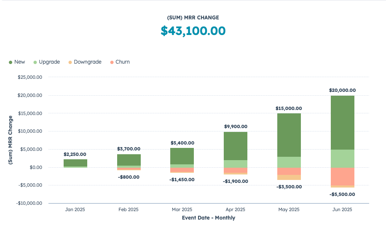Select the May 2025 orange Downgrade segment
Viewport: 386px width, 236px height.
tap(289, 177)
